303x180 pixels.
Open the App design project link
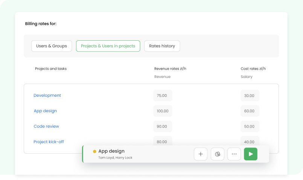[x=45, y=111]
